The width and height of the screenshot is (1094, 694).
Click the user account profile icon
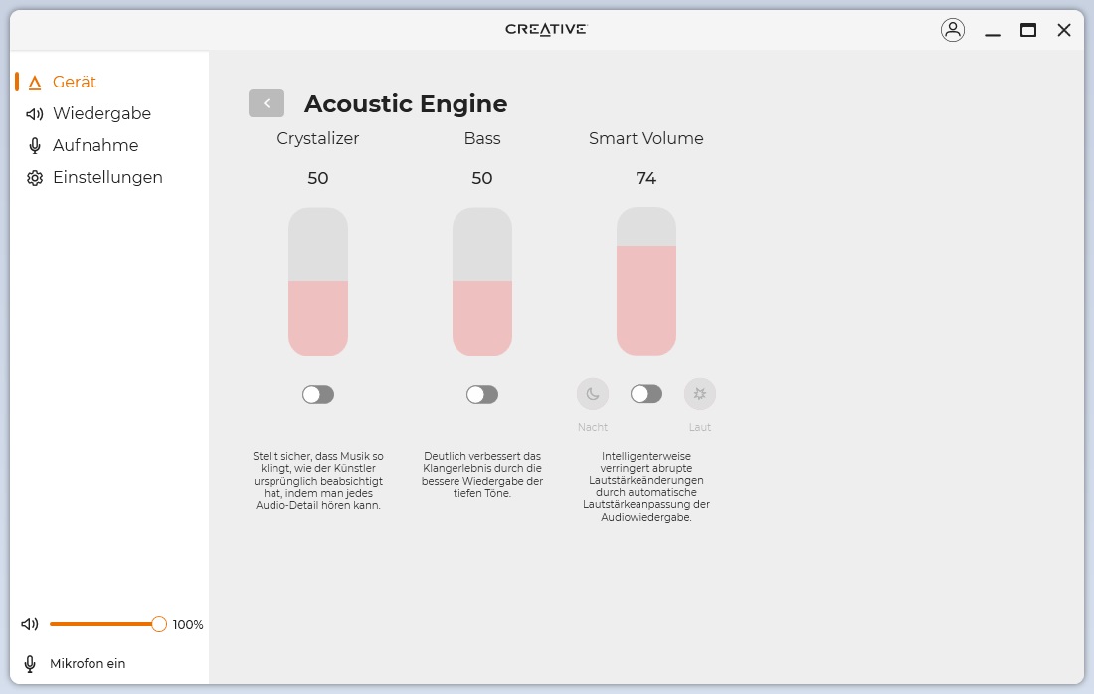[x=953, y=30]
